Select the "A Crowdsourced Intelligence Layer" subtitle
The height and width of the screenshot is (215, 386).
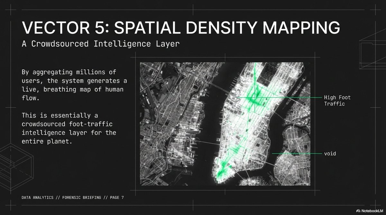coord(100,44)
